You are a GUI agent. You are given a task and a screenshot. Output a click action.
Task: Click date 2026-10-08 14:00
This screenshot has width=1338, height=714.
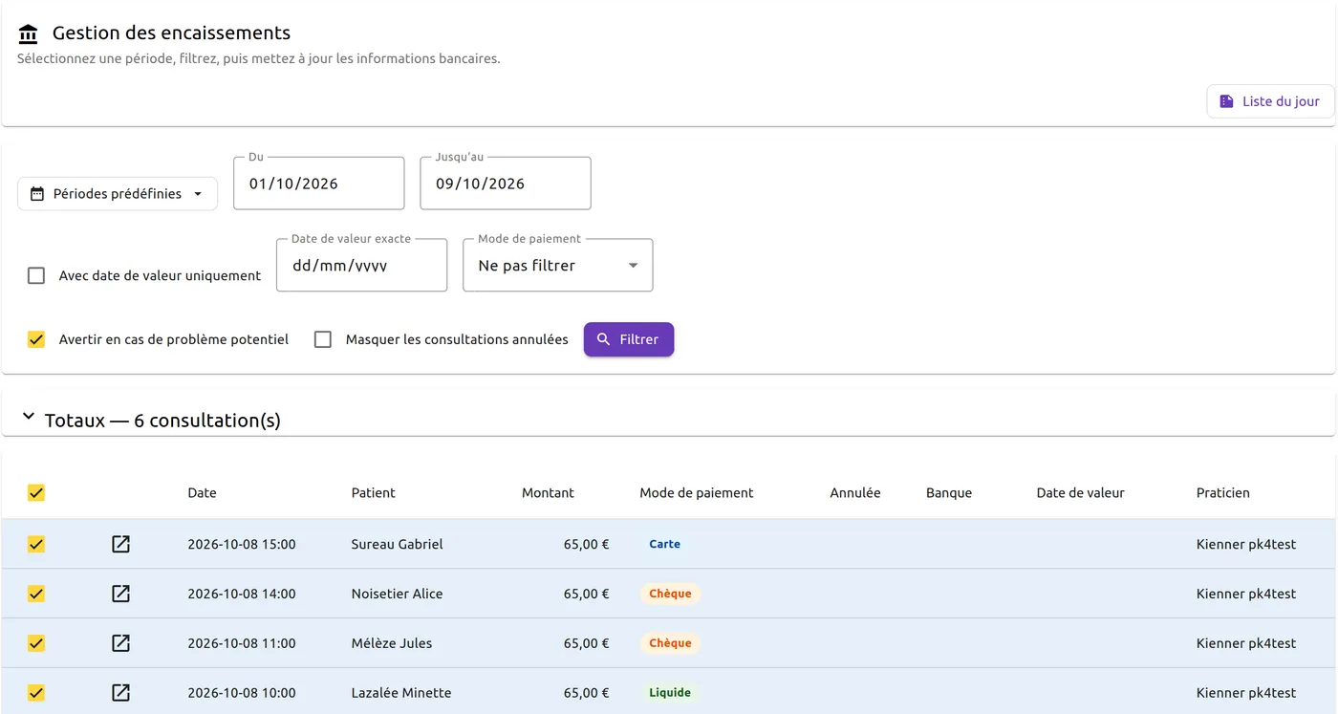(x=242, y=594)
